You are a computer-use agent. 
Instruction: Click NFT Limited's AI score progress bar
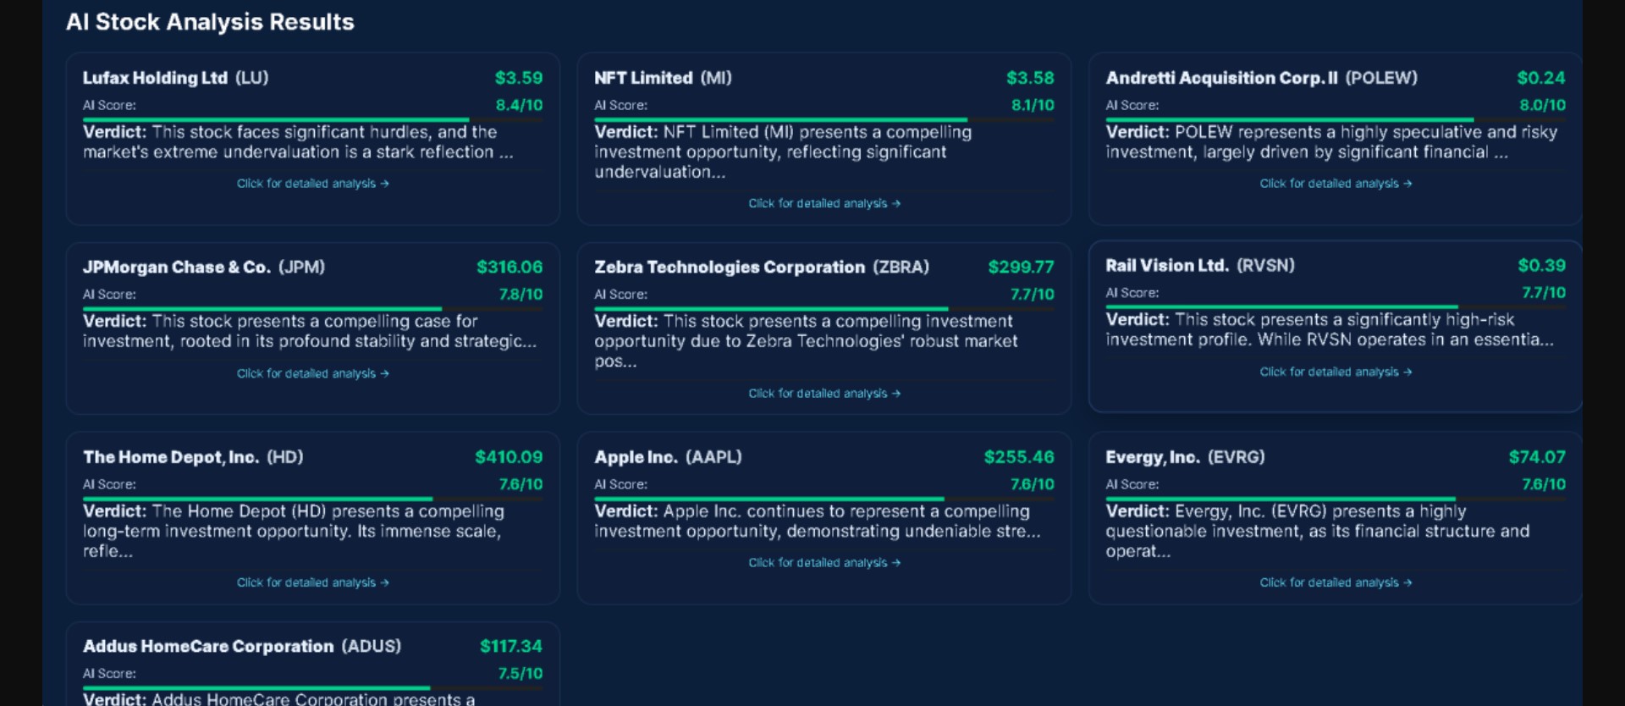824,119
